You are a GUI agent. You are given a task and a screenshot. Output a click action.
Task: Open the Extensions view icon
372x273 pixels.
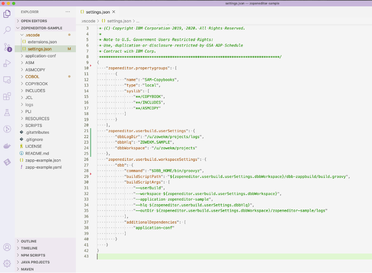click(x=7, y=96)
